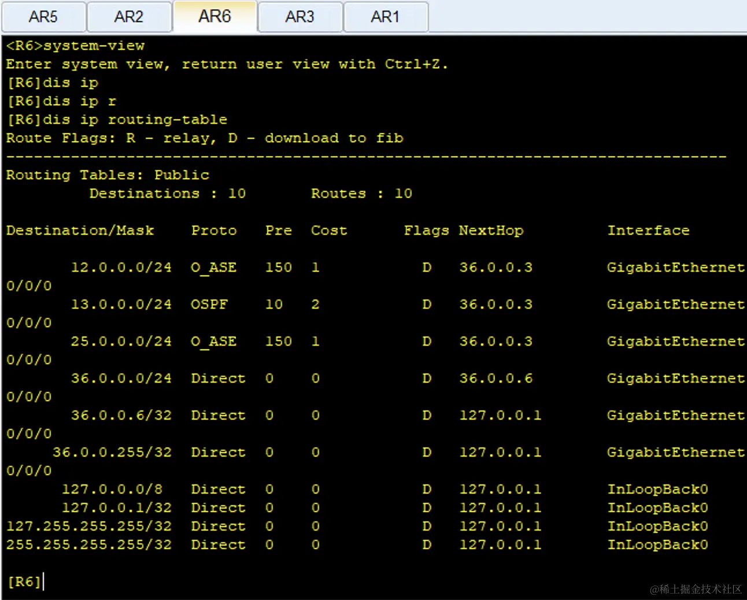Go to the AR3 tab
Image resolution: width=747 pixels, height=600 pixels.
click(300, 17)
